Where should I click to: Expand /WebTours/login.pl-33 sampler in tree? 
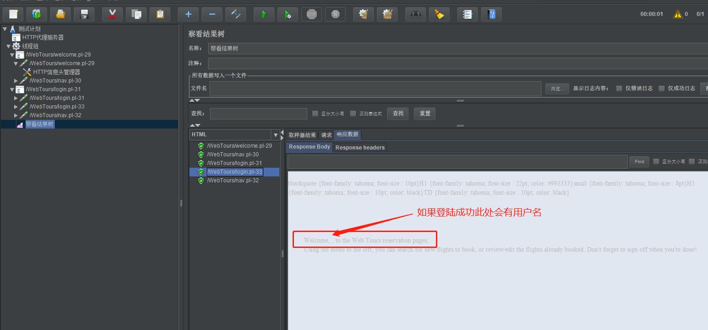(x=16, y=107)
